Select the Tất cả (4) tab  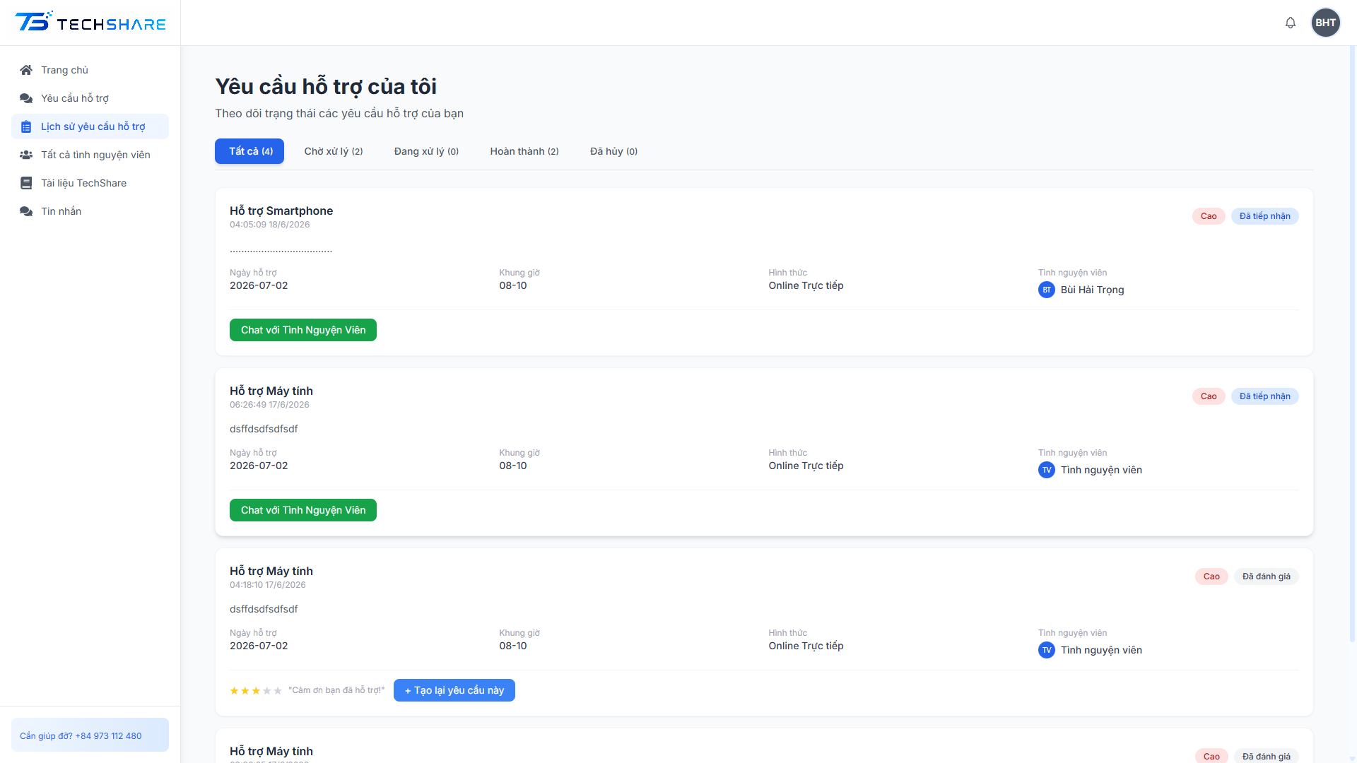249,151
